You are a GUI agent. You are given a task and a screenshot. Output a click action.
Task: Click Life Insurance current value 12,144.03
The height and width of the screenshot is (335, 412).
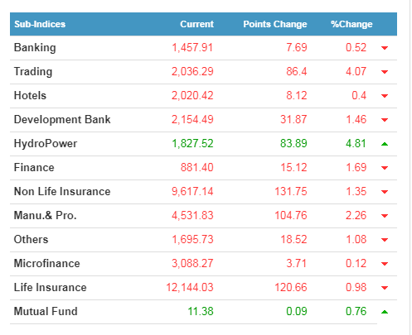pyautogui.click(x=190, y=287)
